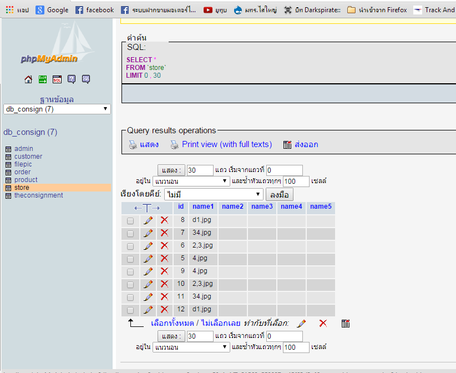Click the phpMyAdmin home icon
456x373 pixels.
28,79
